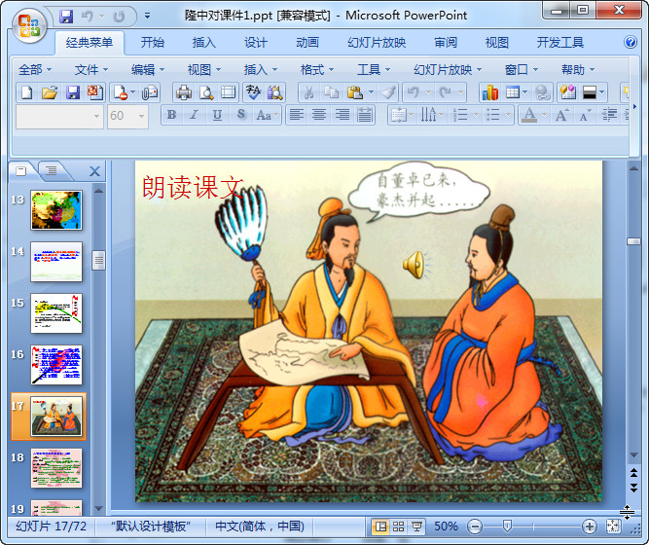Screen dimensions: 649x545
Task: Toggle italic formatting
Action: click(x=194, y=115)
